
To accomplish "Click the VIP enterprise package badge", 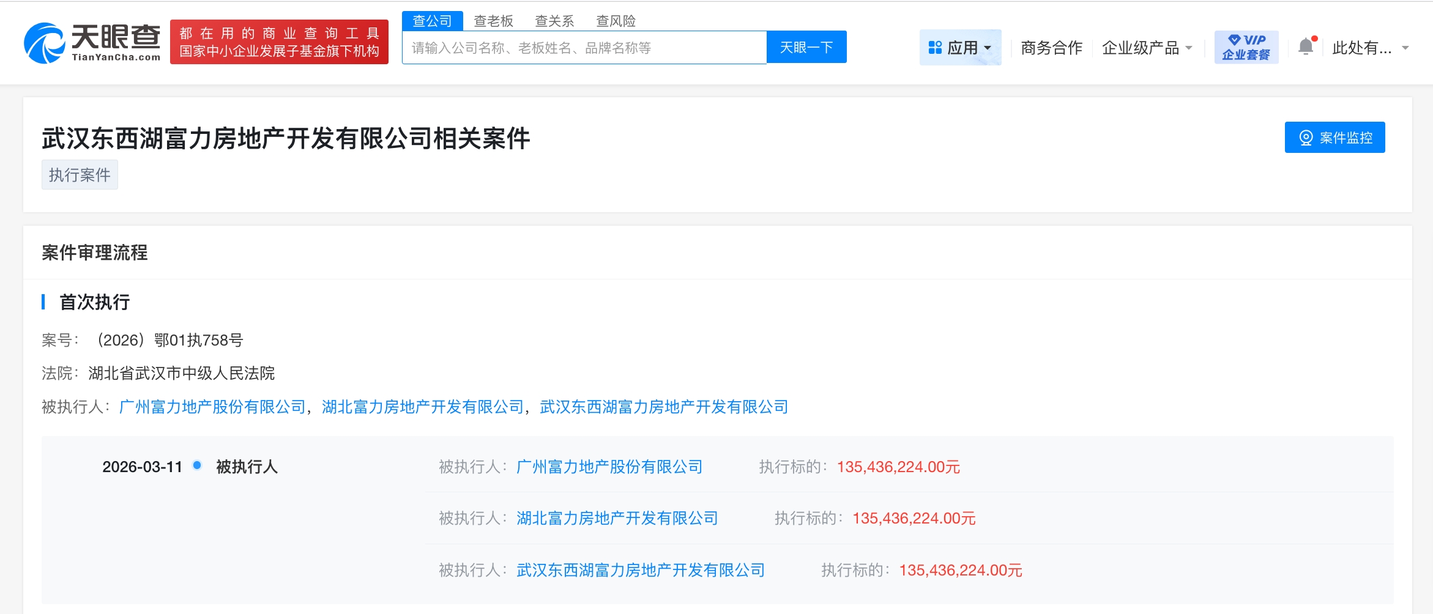I will pos(1246,47).
